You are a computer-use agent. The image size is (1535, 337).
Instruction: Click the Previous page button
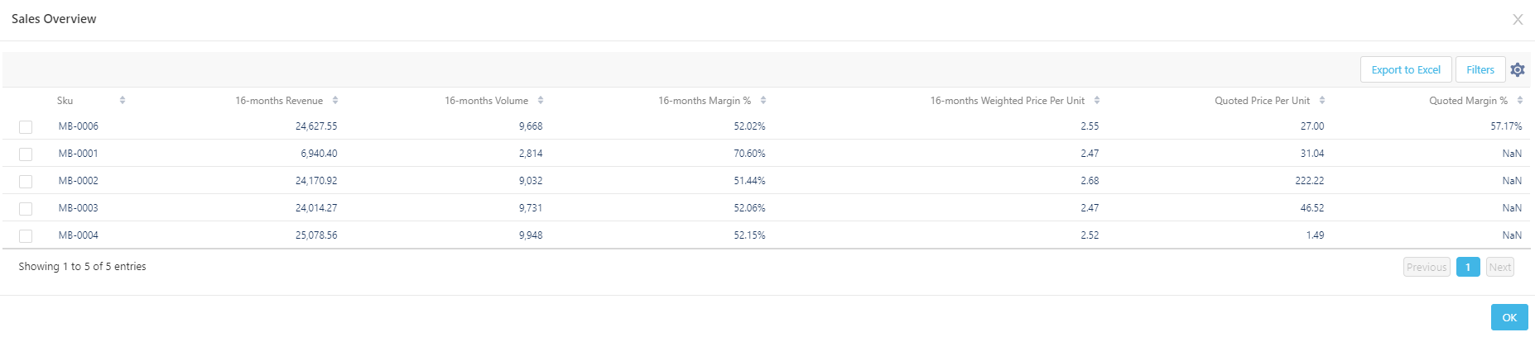(1426, 267)
